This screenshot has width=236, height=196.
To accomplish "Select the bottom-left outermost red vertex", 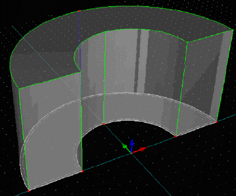I will (x=29, y=191).
